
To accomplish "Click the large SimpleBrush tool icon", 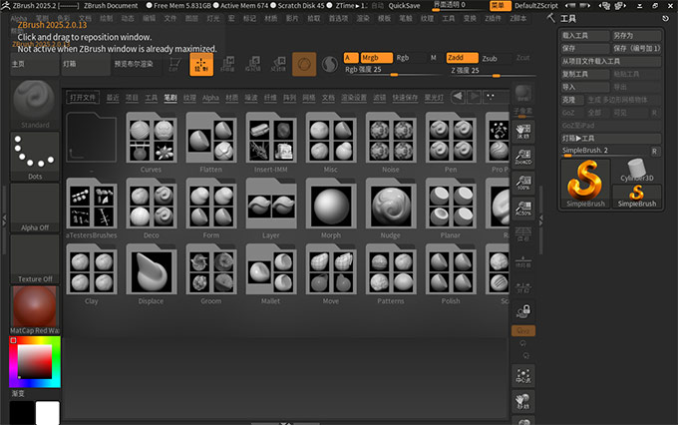I will pos(584,180).
